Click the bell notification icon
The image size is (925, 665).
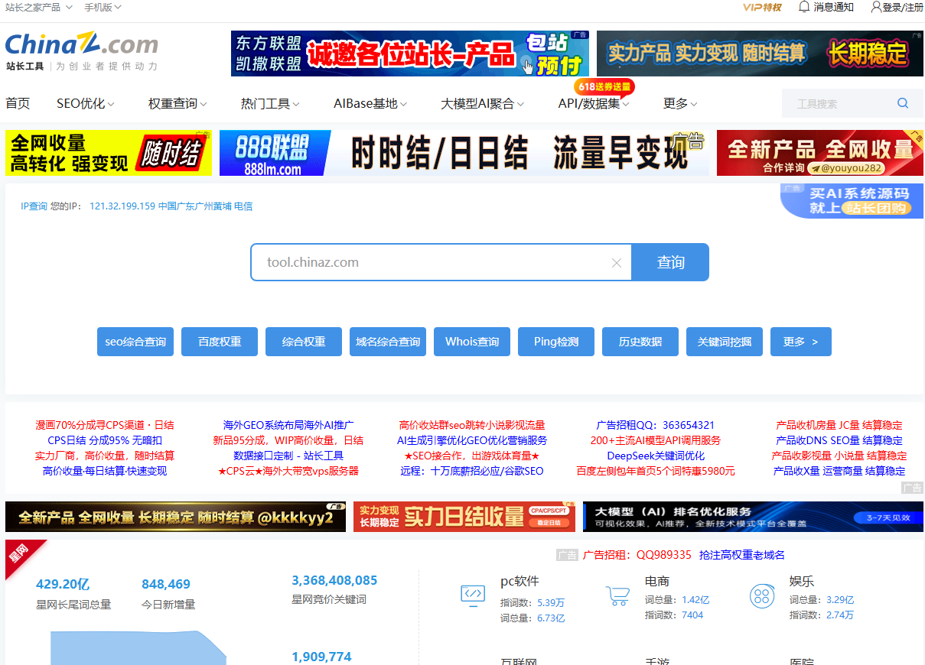click(x=803, y=7)
